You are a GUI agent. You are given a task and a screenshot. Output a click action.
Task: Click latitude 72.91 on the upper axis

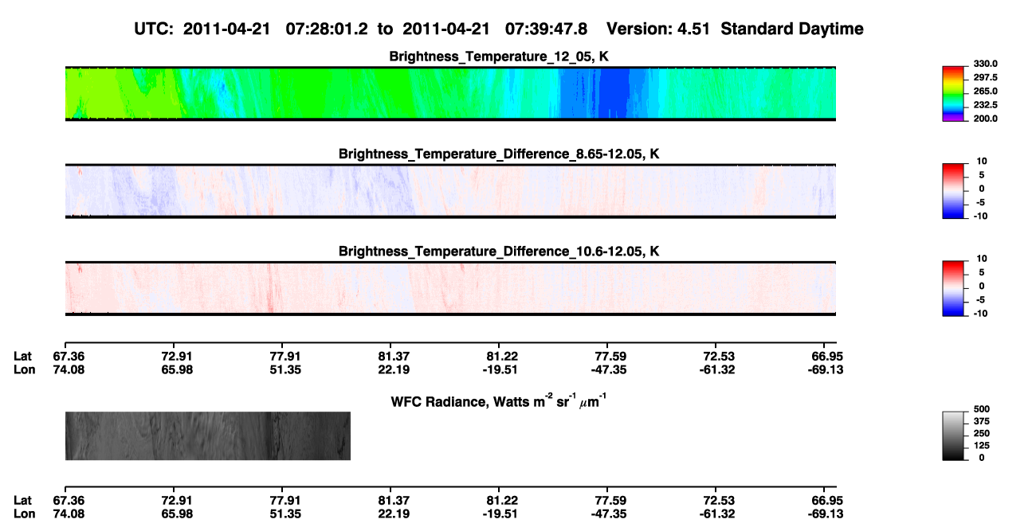click(177, 356)
